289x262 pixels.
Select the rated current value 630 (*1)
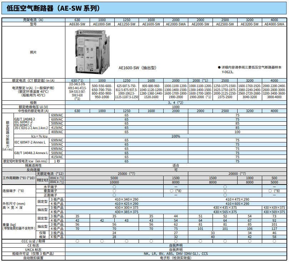(x=78, y=80)
